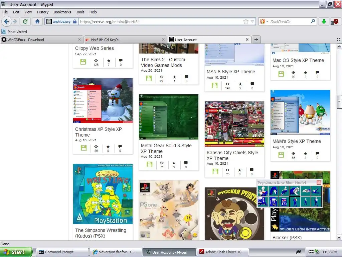The height and width of the screenshot is (257, 342).
Task: Switch to Command Prompt in taskbar
Action: (x=62, y=252)
